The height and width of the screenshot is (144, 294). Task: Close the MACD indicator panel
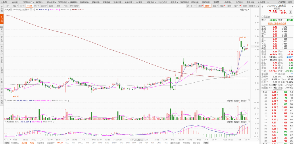coord(249,122)
